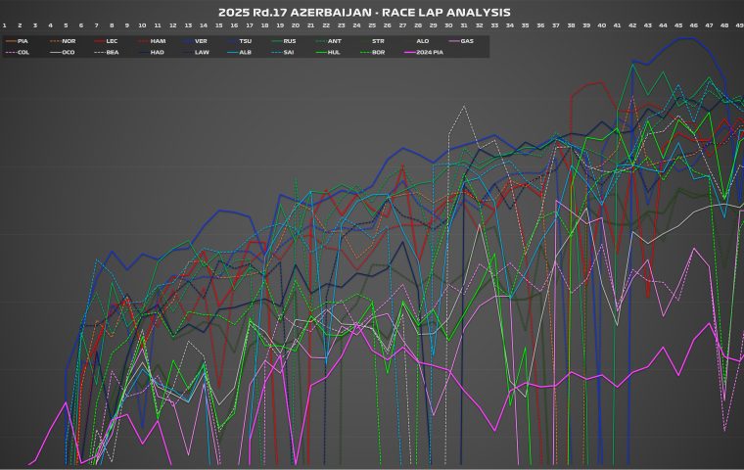Click lap number 1 on the axis
This screenshot has height=470, width=744.
(x=5, y=25)
